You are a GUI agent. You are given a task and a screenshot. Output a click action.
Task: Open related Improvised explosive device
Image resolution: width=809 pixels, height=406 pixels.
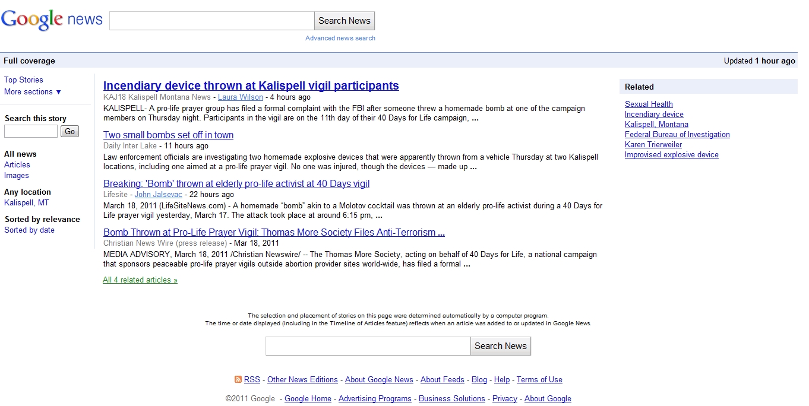tap(672, 154)
